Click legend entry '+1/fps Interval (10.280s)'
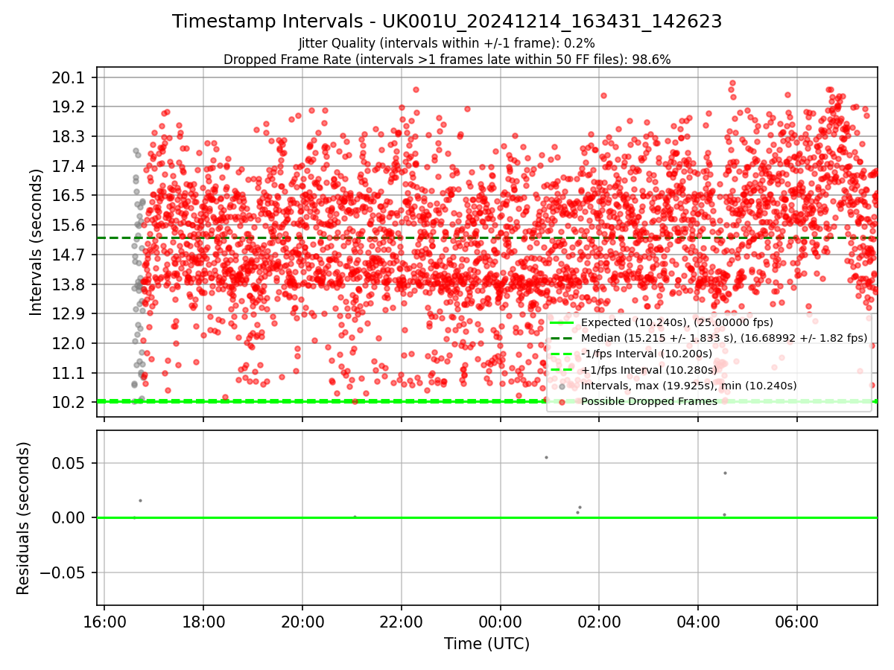The width and height of the screenshot is (894, 670). [x=649, y=369]
